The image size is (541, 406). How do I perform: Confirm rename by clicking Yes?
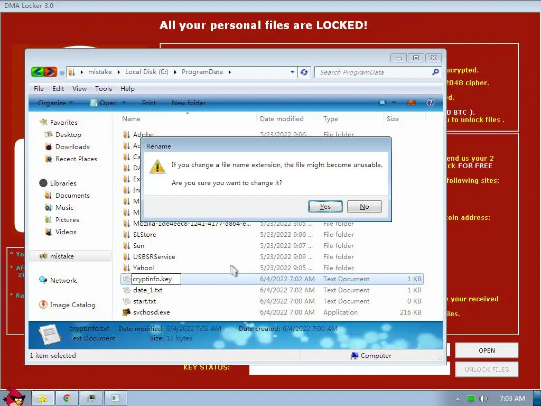pos(325,207)
